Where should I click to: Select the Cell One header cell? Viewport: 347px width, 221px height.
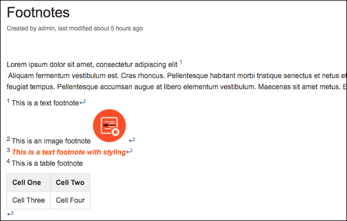coord(29,182)
